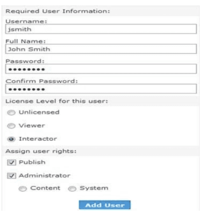Click the 'Assign user rights:' header
The height and width of the screenshot is (217, 204).
[41, 151]
